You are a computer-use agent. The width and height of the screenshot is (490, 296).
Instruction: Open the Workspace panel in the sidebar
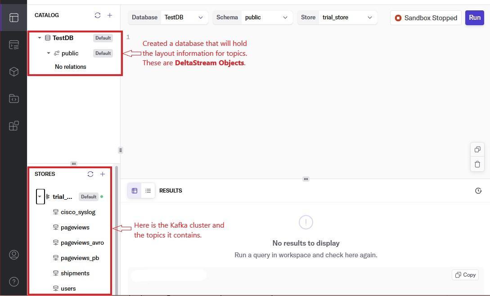pyautogui.click(x=14, y=18)
